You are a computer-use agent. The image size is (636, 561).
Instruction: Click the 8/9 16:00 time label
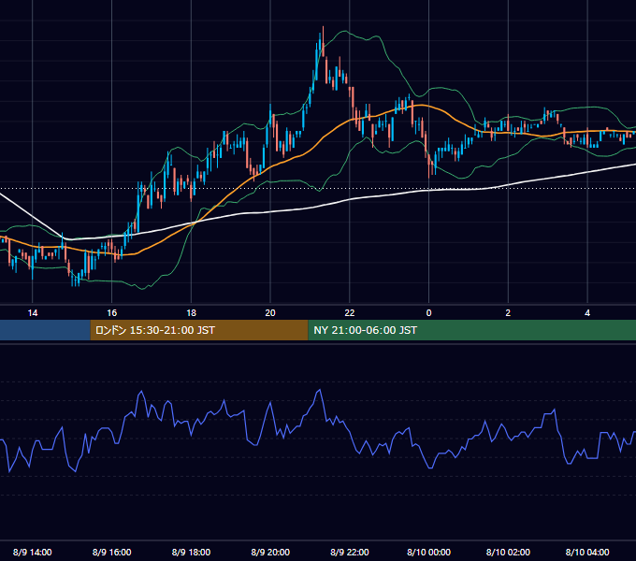pyautogui.click(x=111, y=552)
